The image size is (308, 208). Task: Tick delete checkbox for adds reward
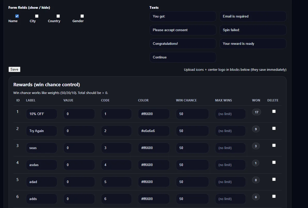pos(274,196)
